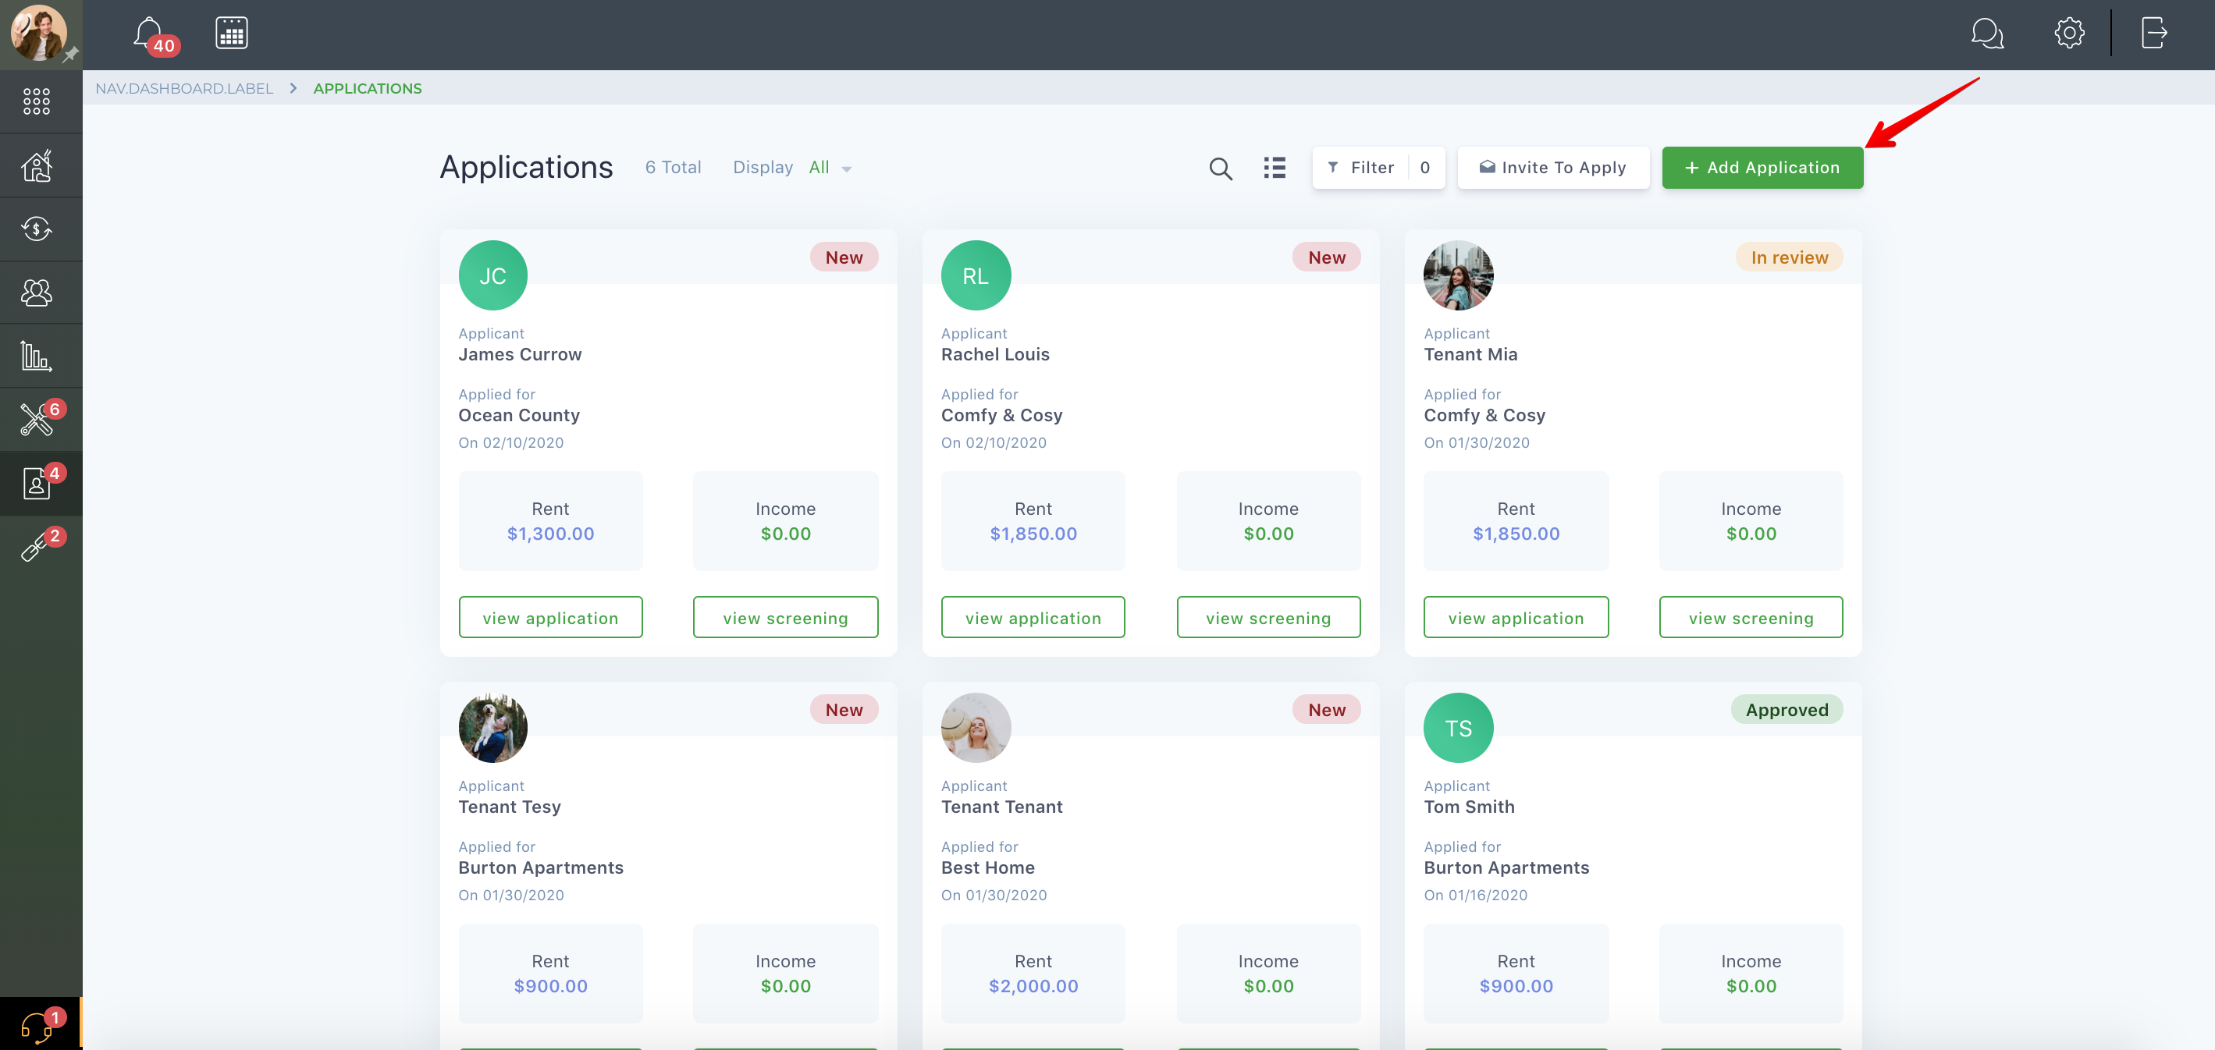The image size is (2215, 1050).
Task: Click the Add Application button
Action: 1762,168
